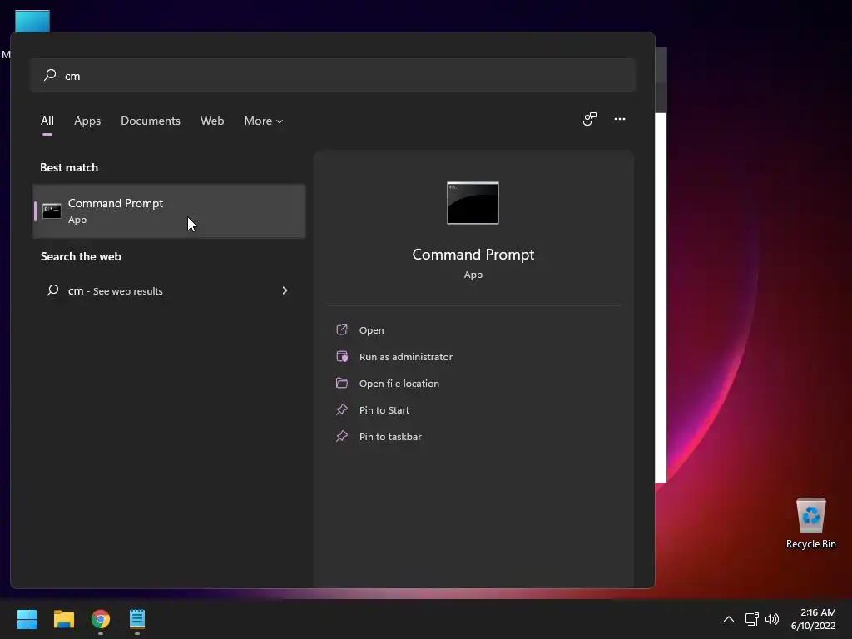Screen dimensions: 852x639
Task: Click the large Command Prompt preview icon
Action: pos(473,203)
